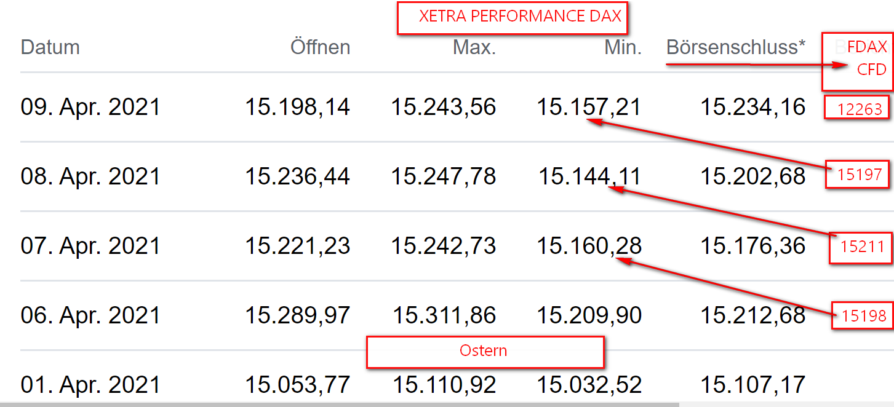The width and height of the screenshot is (894, 407).
Task: Click the Ostern annotation box
Action: (485, 352)
